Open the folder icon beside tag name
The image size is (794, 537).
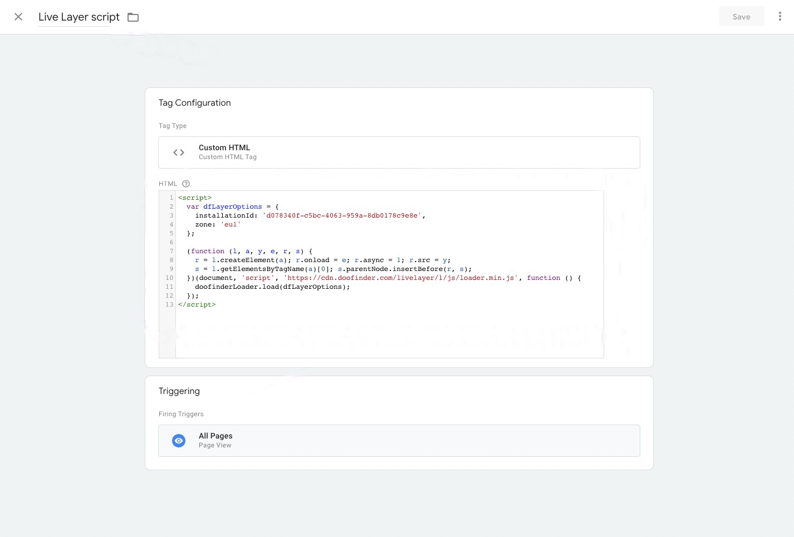133,17
